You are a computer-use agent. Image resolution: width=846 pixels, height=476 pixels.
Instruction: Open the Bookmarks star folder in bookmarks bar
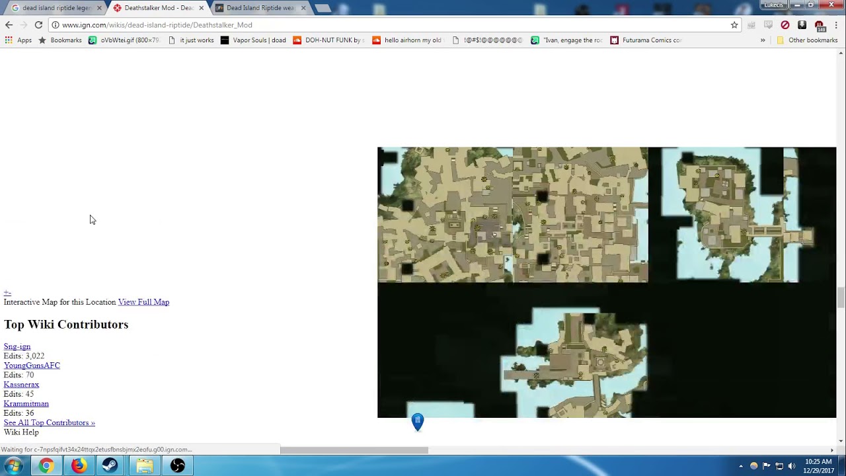pos(60,40)
